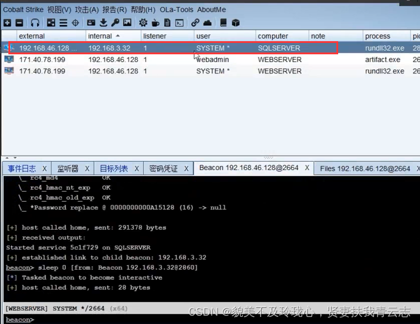Screen dimensions: 420x324
Task: Close the 监听器 tab
Action: (x=87, y=168)
